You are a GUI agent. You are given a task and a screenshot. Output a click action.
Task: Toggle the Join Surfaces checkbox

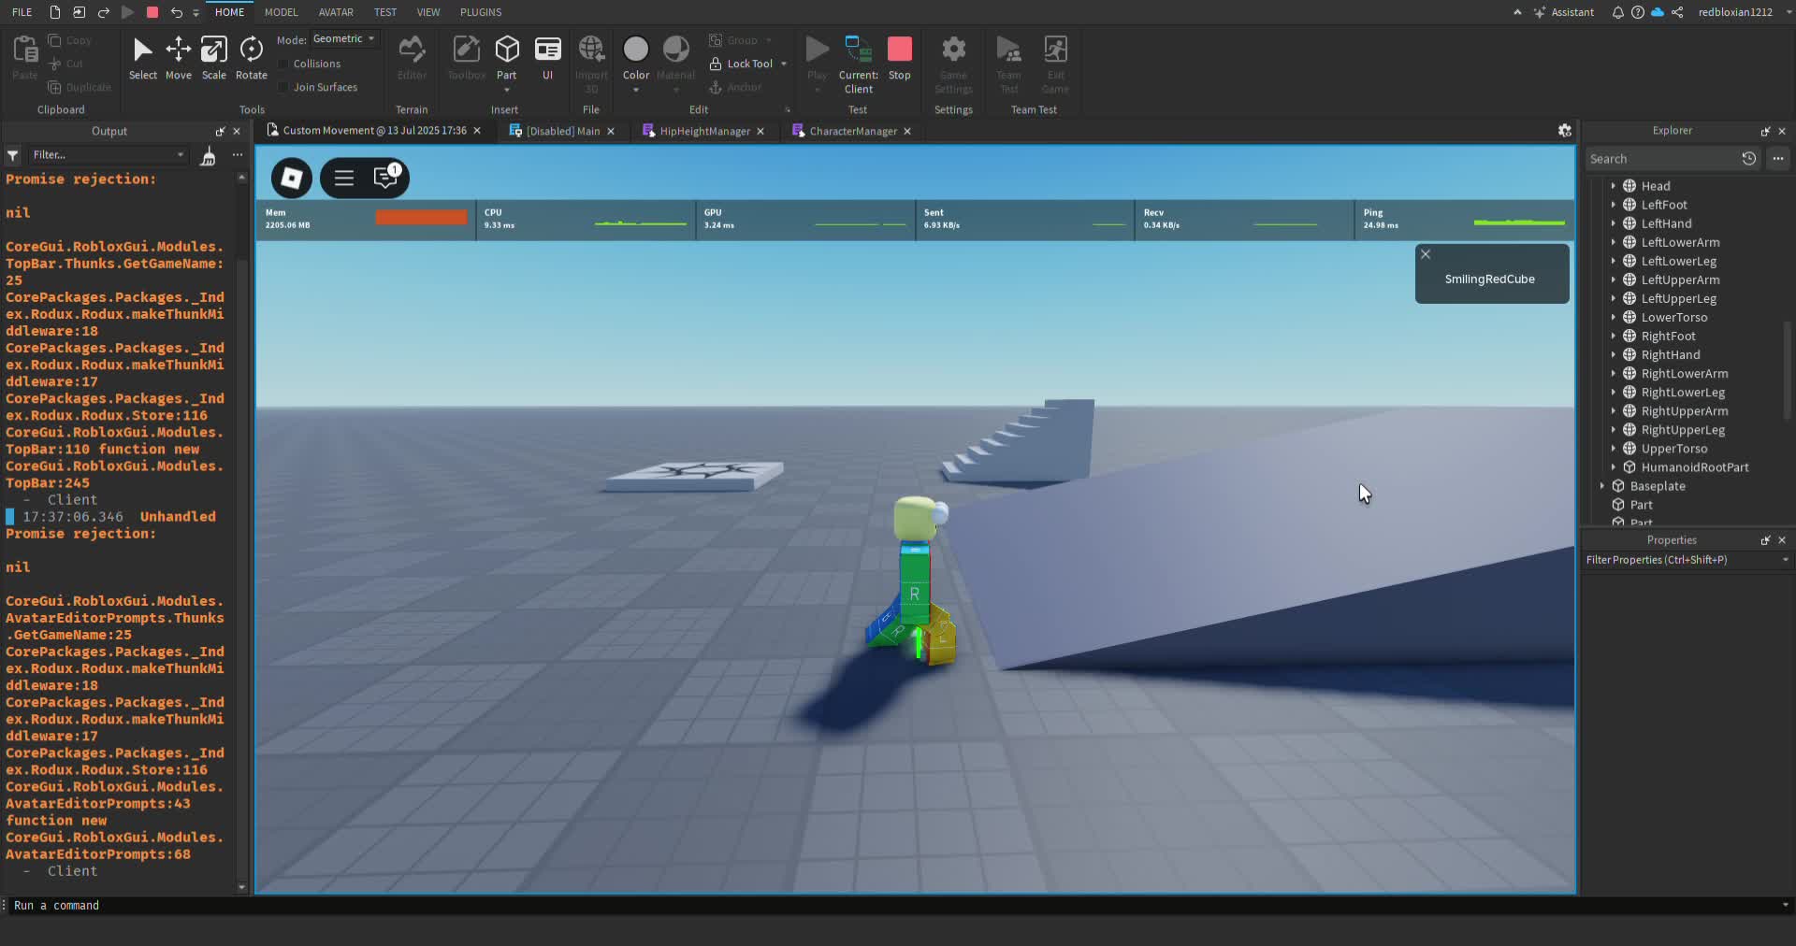[283, 87]
